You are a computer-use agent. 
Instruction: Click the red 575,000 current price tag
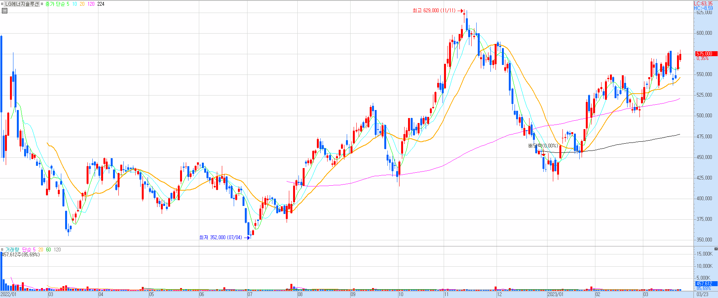point(706,53)
